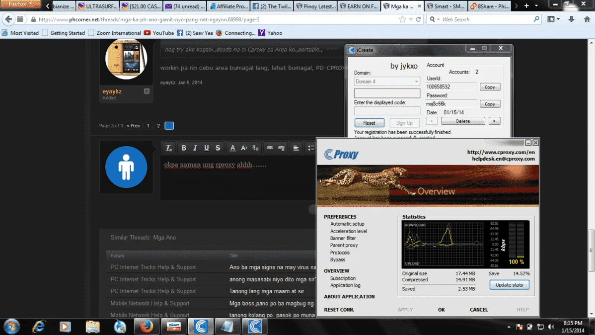Click the displayed code input field
This screenshot has width=595, height=335.
pos(387,111)
